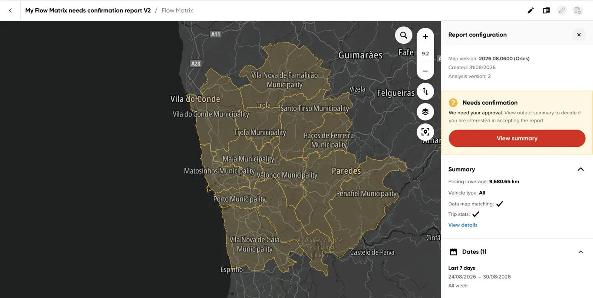Open the map layers icon
Image resolution: width=593 pixels, height=298 pixels.
coord(425,112)
